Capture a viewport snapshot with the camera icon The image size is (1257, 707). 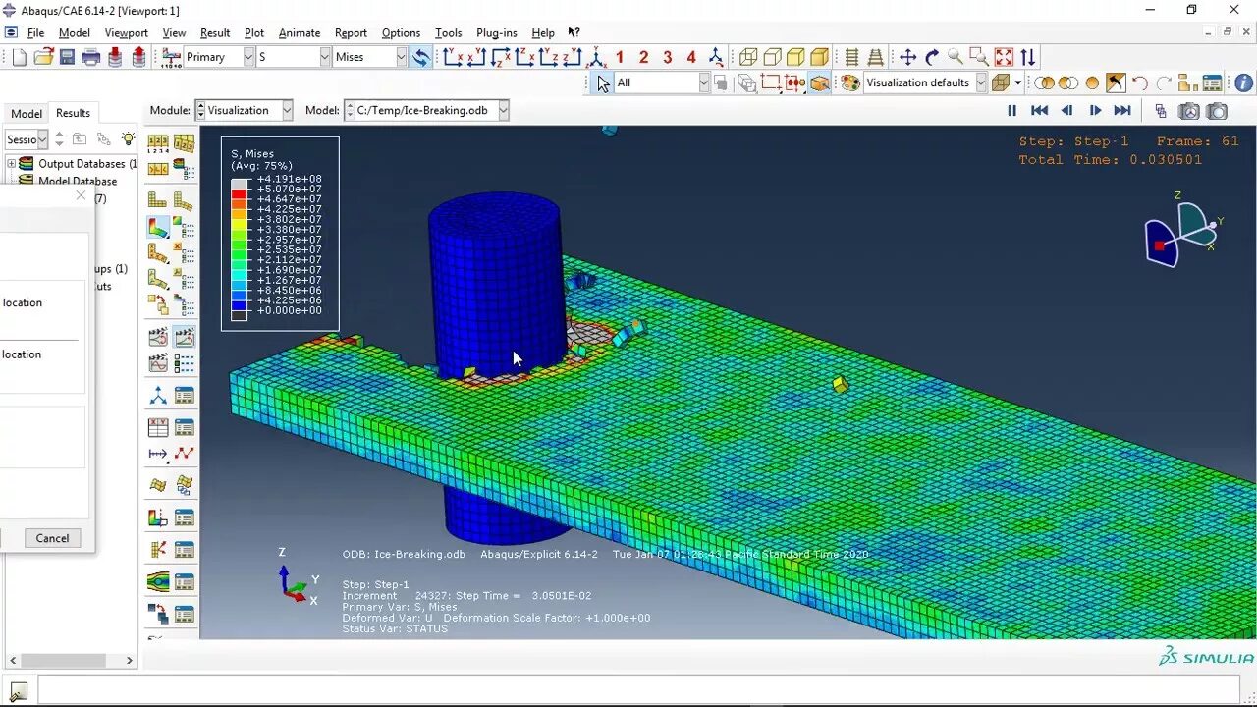(x=1216, y=111)
